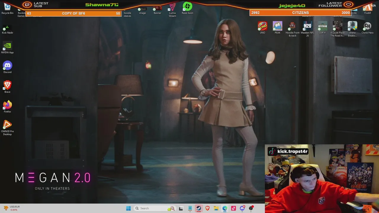This screenshot has height=213, width=379.
Task: Click the COPY OF BF6 goal bar
Action: click(73, 13)
